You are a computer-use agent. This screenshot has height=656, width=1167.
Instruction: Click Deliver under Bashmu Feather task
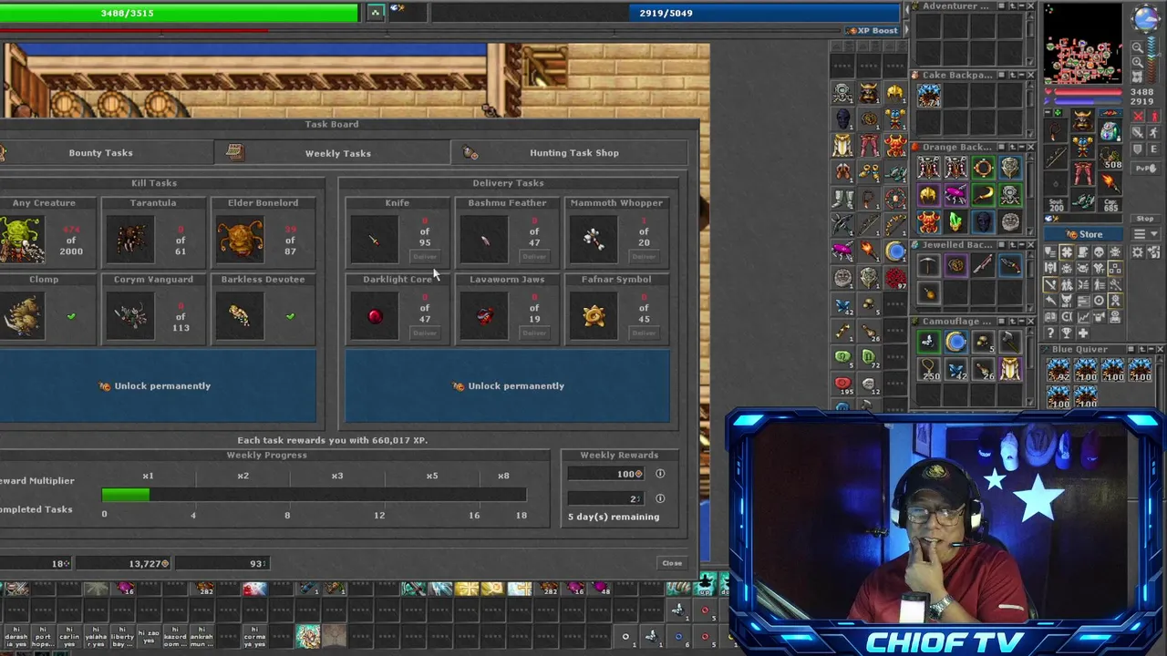(534, 257)
